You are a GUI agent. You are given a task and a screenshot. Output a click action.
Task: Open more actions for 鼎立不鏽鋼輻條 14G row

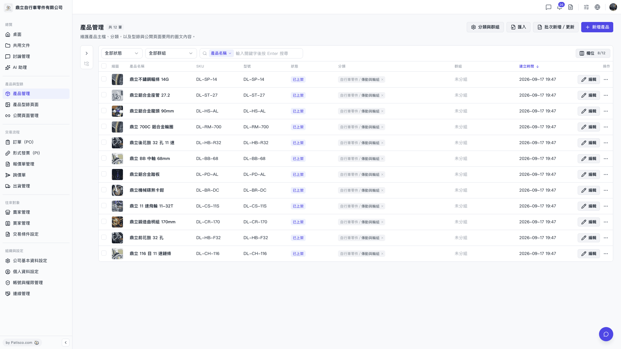pyautogui.click(x=606, y=79)
